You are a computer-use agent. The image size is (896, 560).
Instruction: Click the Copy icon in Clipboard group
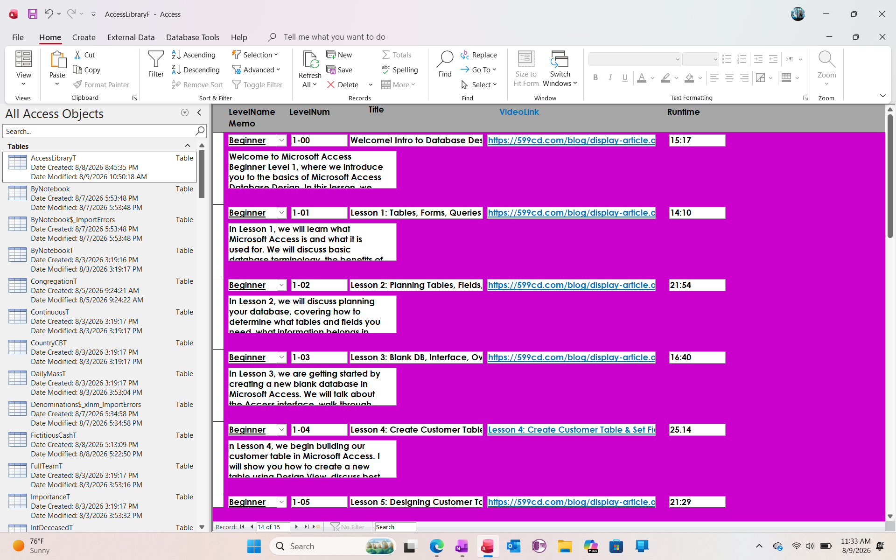click(x=77, y=70)
